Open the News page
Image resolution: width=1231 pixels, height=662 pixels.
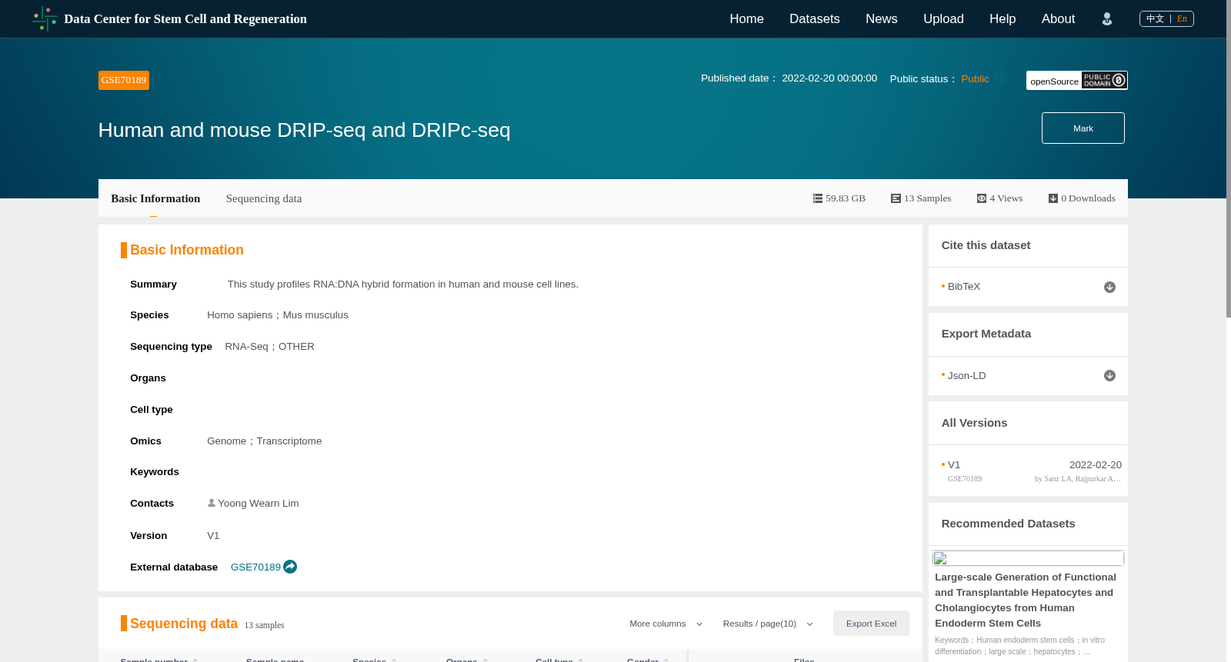881,19
